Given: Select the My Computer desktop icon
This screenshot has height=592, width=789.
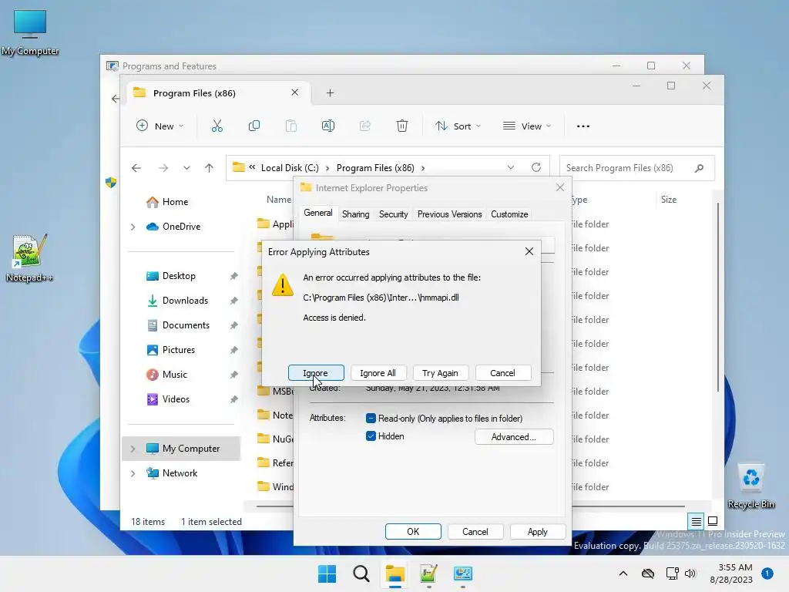Looking at the screenshot, I should (x=30, y=32).
